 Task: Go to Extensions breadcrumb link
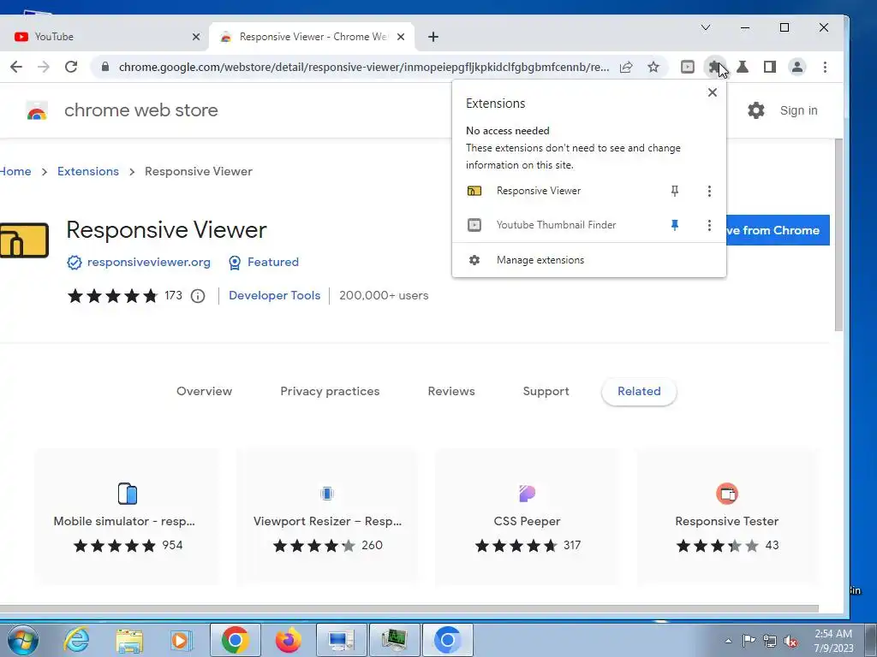88,171
